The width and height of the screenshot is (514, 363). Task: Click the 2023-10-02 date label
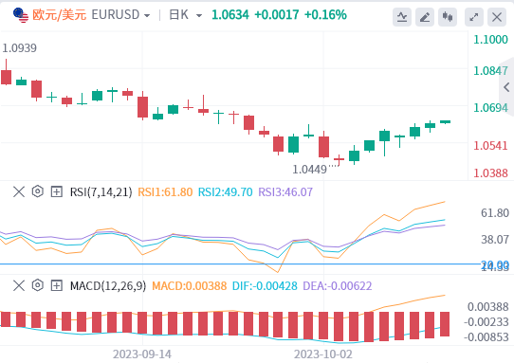click(x=323, y=354)
